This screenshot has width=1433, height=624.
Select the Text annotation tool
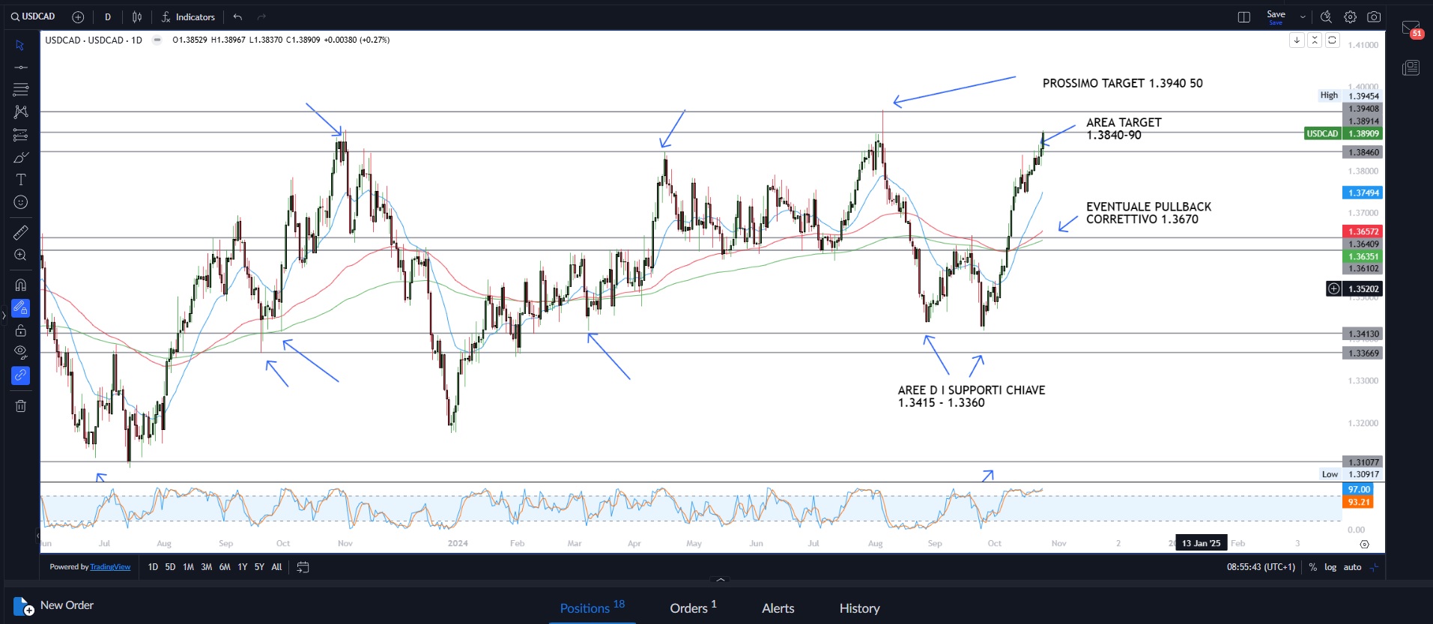(21, 180)
